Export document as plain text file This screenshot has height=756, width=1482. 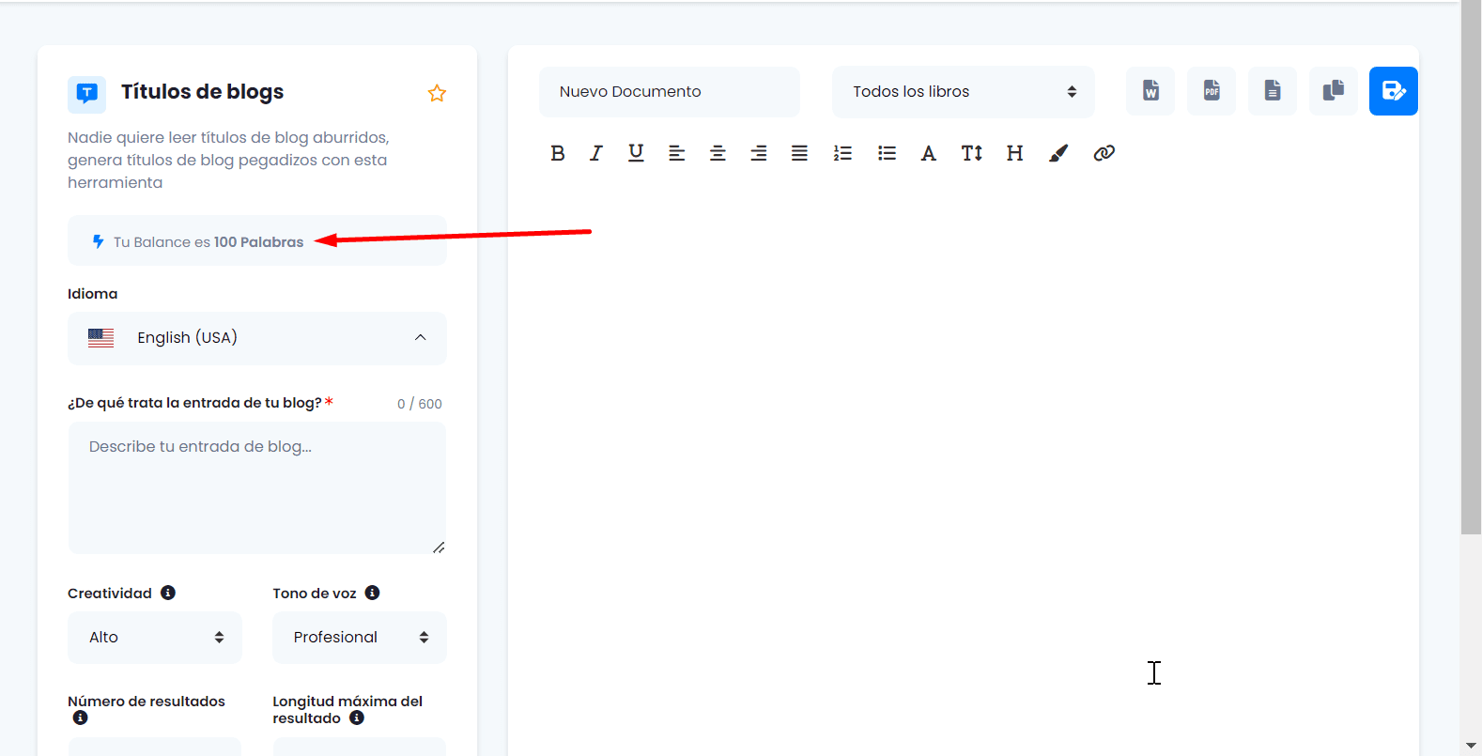1273,91
